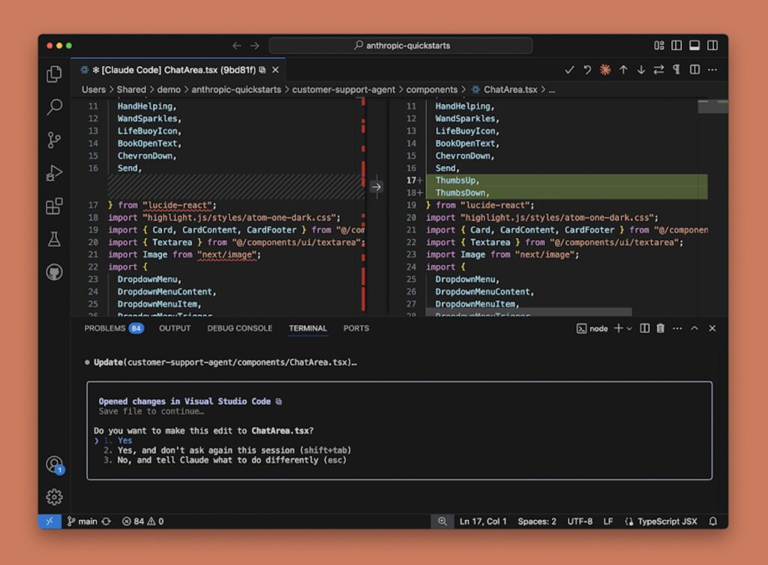Click the added ThumbsUp line
The image size is (768, 565).
[567, 180]
